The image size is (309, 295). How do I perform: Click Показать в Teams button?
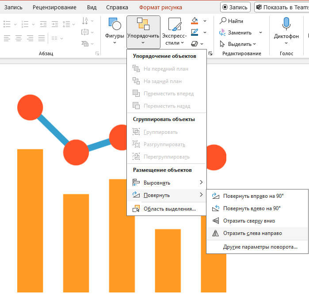pyautogui.click(x=282, y=8)
